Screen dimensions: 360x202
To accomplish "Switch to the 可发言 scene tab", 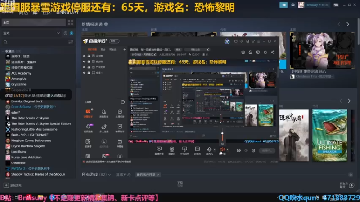I will point(113,49).
